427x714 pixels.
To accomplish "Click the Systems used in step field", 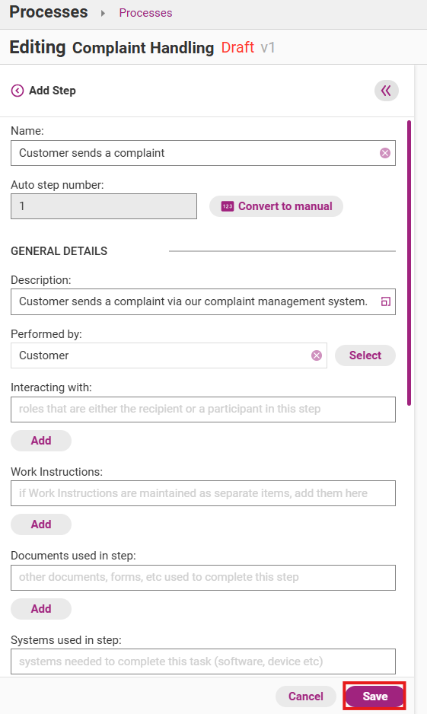I will coord(203,661).
